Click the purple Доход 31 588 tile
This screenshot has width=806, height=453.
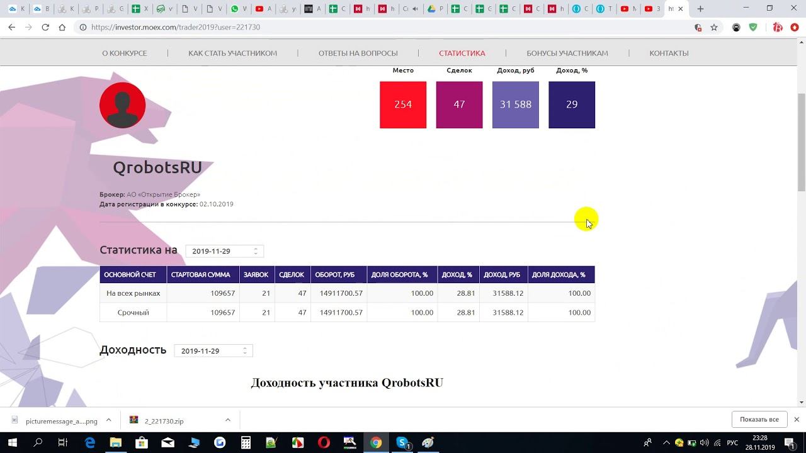pyautogui.click(x=516, y=104)
